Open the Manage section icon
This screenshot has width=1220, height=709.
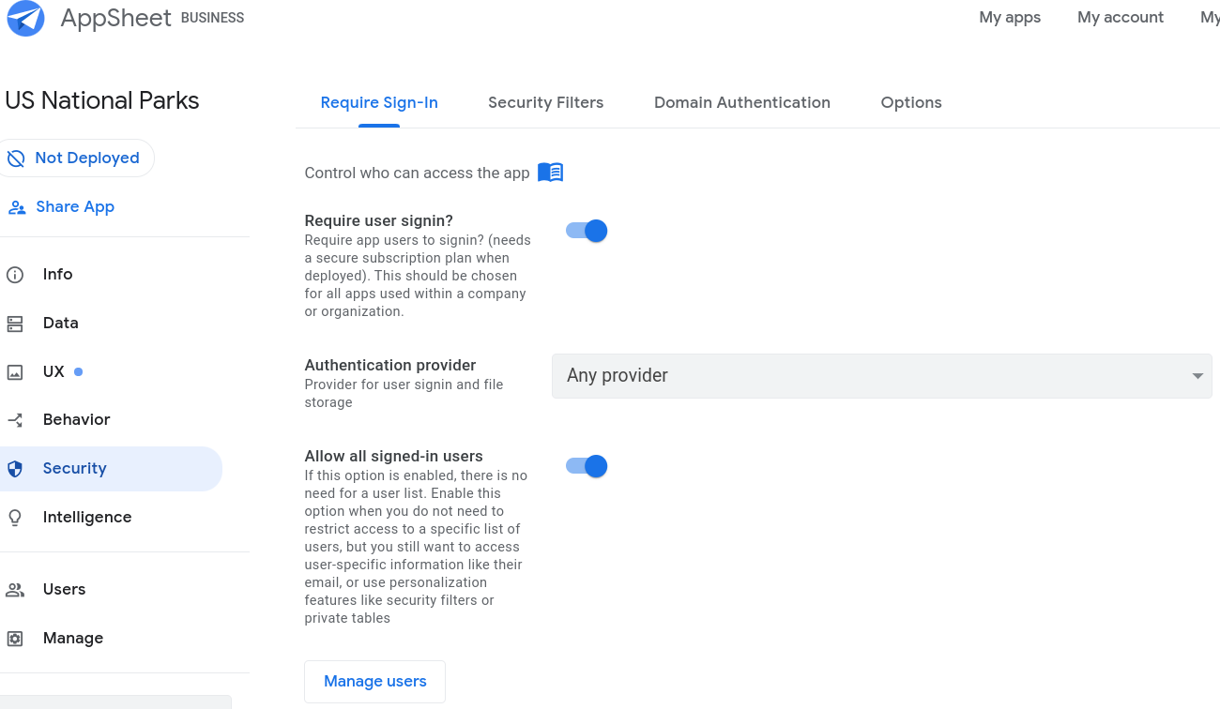click(15, 638)
